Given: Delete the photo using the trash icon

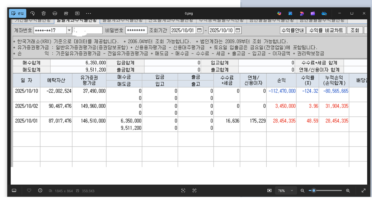Looking at the screenshot, I should click(44, 13).
